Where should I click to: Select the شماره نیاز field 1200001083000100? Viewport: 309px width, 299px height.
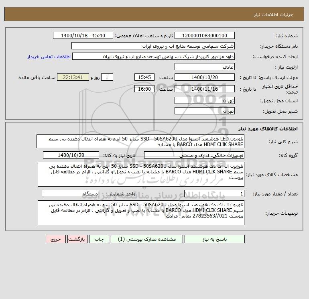[x=205, y=35]
